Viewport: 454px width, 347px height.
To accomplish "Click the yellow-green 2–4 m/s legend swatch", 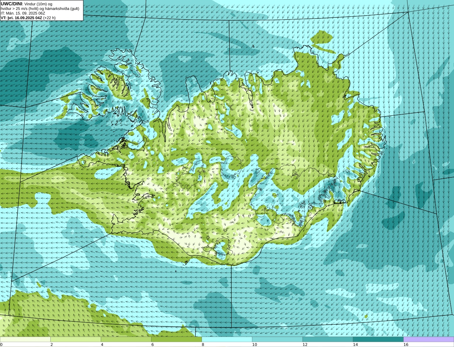I will (x=76, y=339).
